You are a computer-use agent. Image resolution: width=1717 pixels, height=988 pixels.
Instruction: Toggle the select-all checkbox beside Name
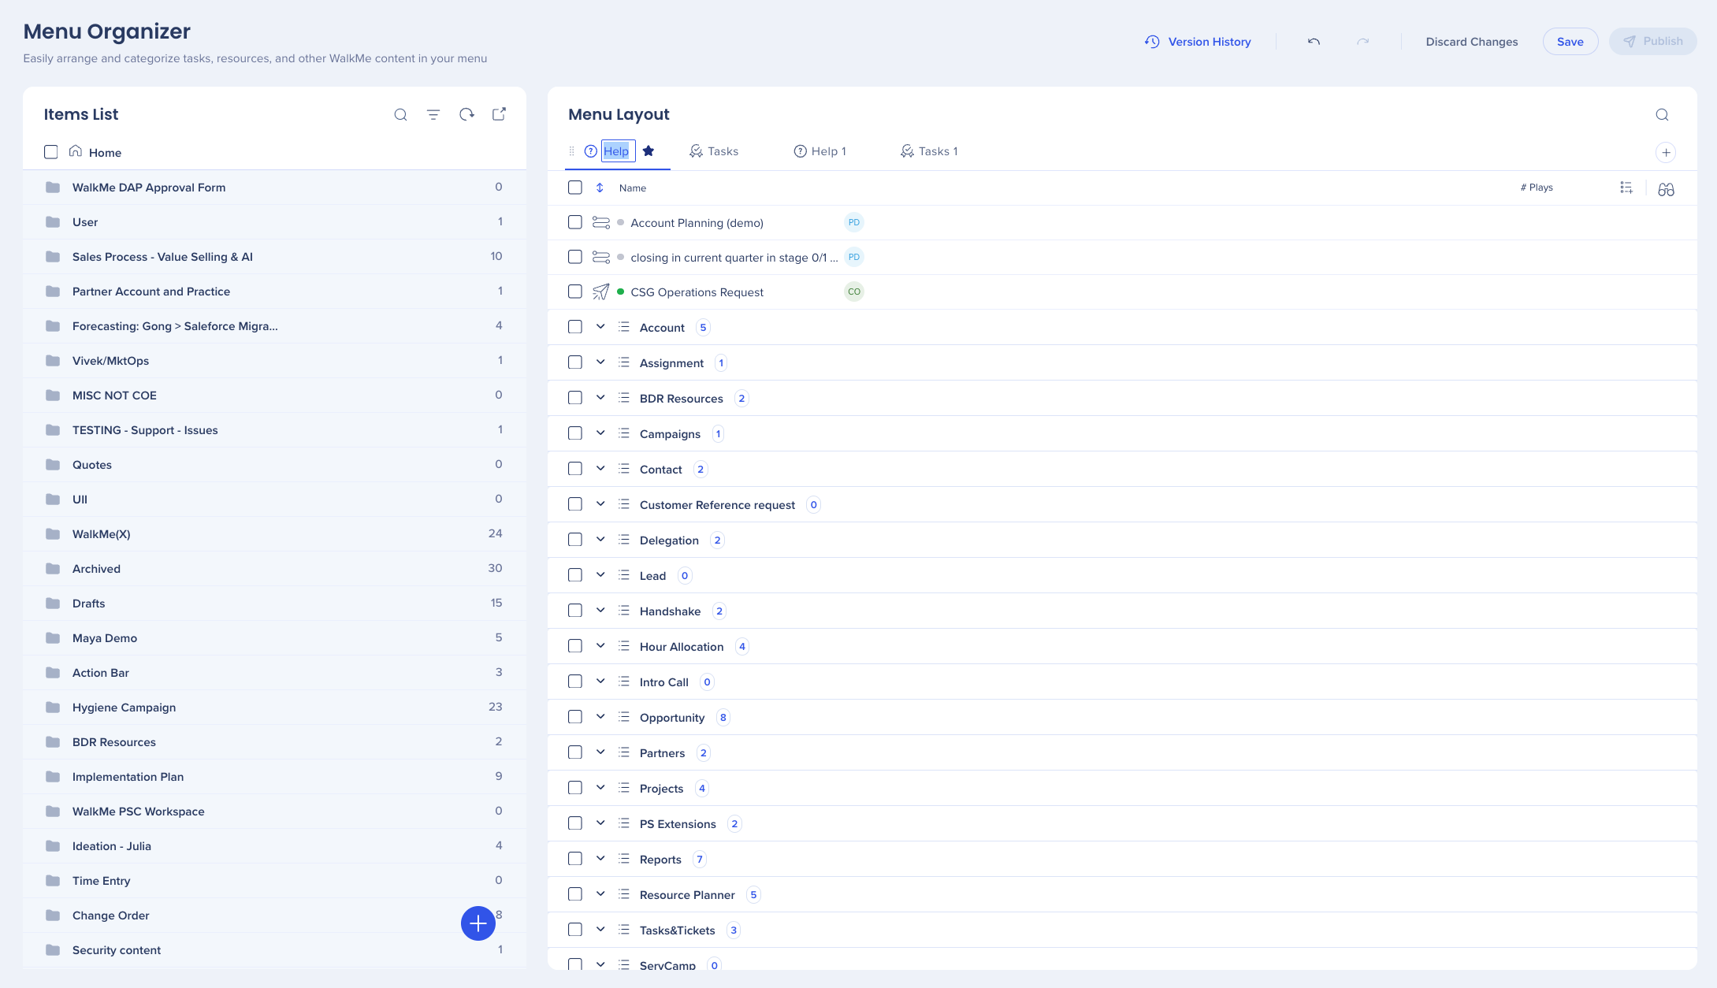(575, 188)
